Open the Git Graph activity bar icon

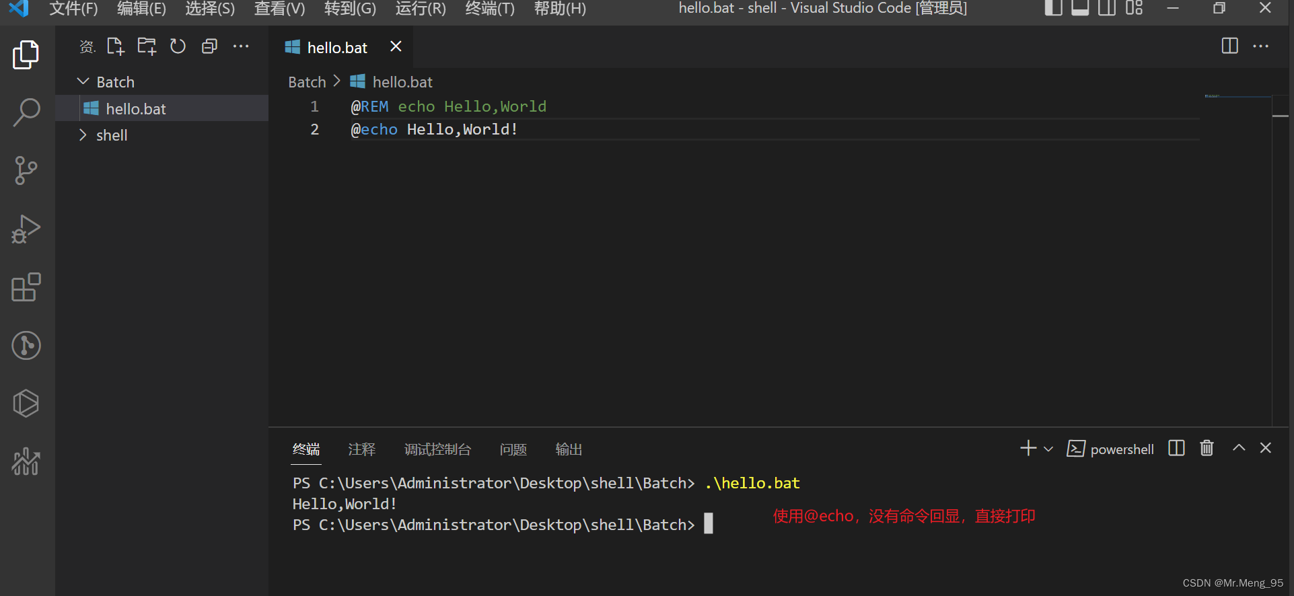(x=26, y=345)
